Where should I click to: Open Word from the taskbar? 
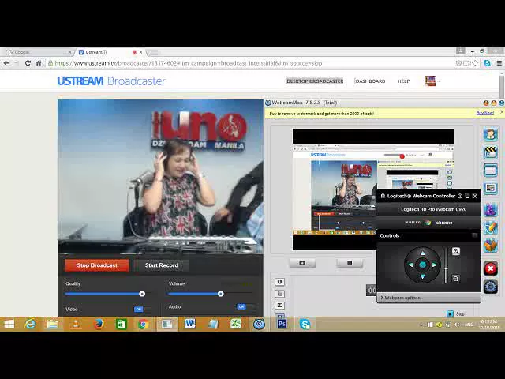[x=190, y=325]
